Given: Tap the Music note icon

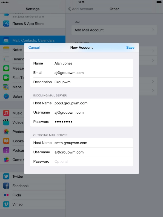Looking at the screenshot, I should click(x=6, y=113).
